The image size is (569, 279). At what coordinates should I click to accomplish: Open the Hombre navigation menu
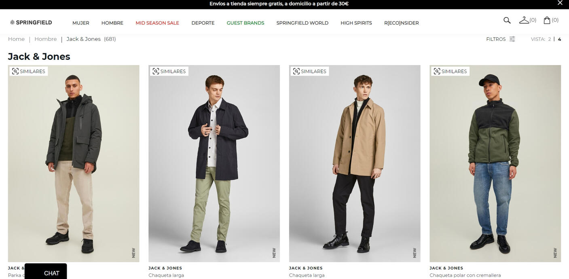coord(112,23)
